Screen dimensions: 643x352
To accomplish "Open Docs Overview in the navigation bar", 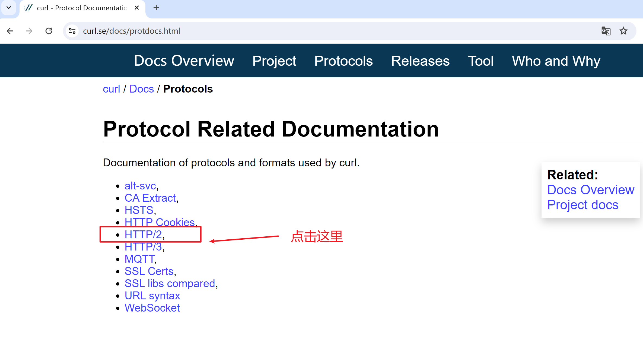I will [x=184, y=61].
